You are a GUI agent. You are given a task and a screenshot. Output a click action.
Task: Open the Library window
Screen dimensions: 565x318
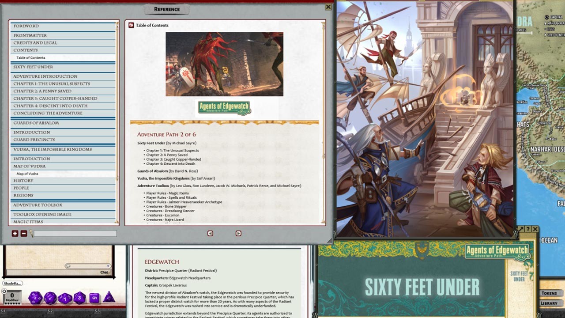[x=550, y=303]
